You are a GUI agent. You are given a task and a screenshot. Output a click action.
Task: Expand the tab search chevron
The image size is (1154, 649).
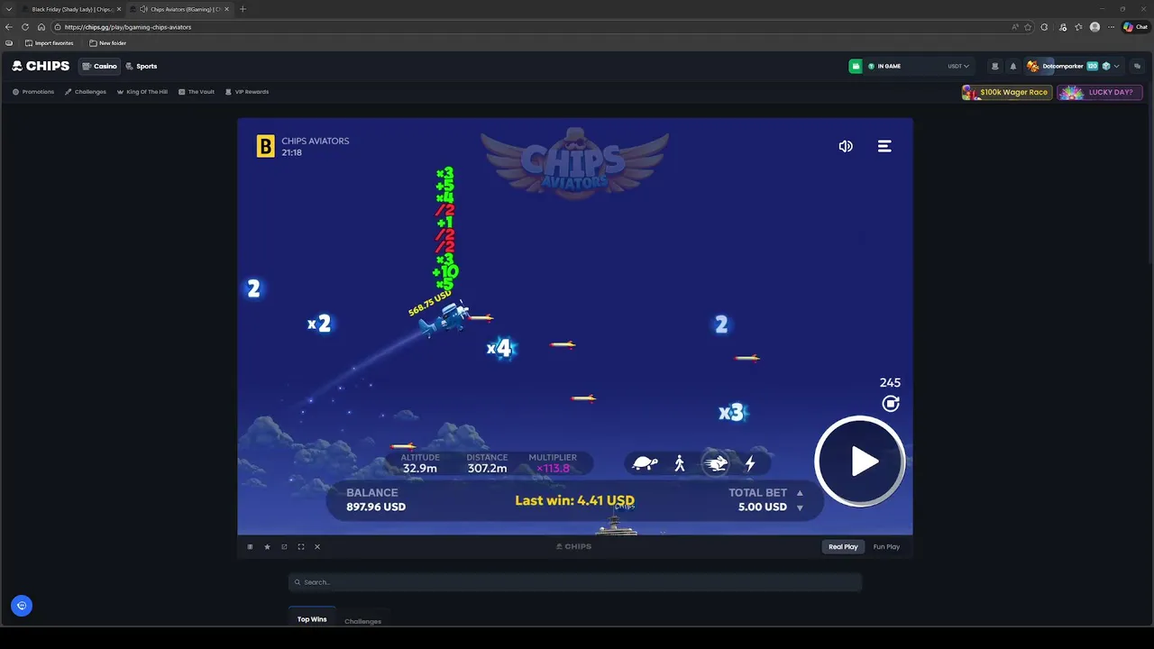click(x=8, y=9)
